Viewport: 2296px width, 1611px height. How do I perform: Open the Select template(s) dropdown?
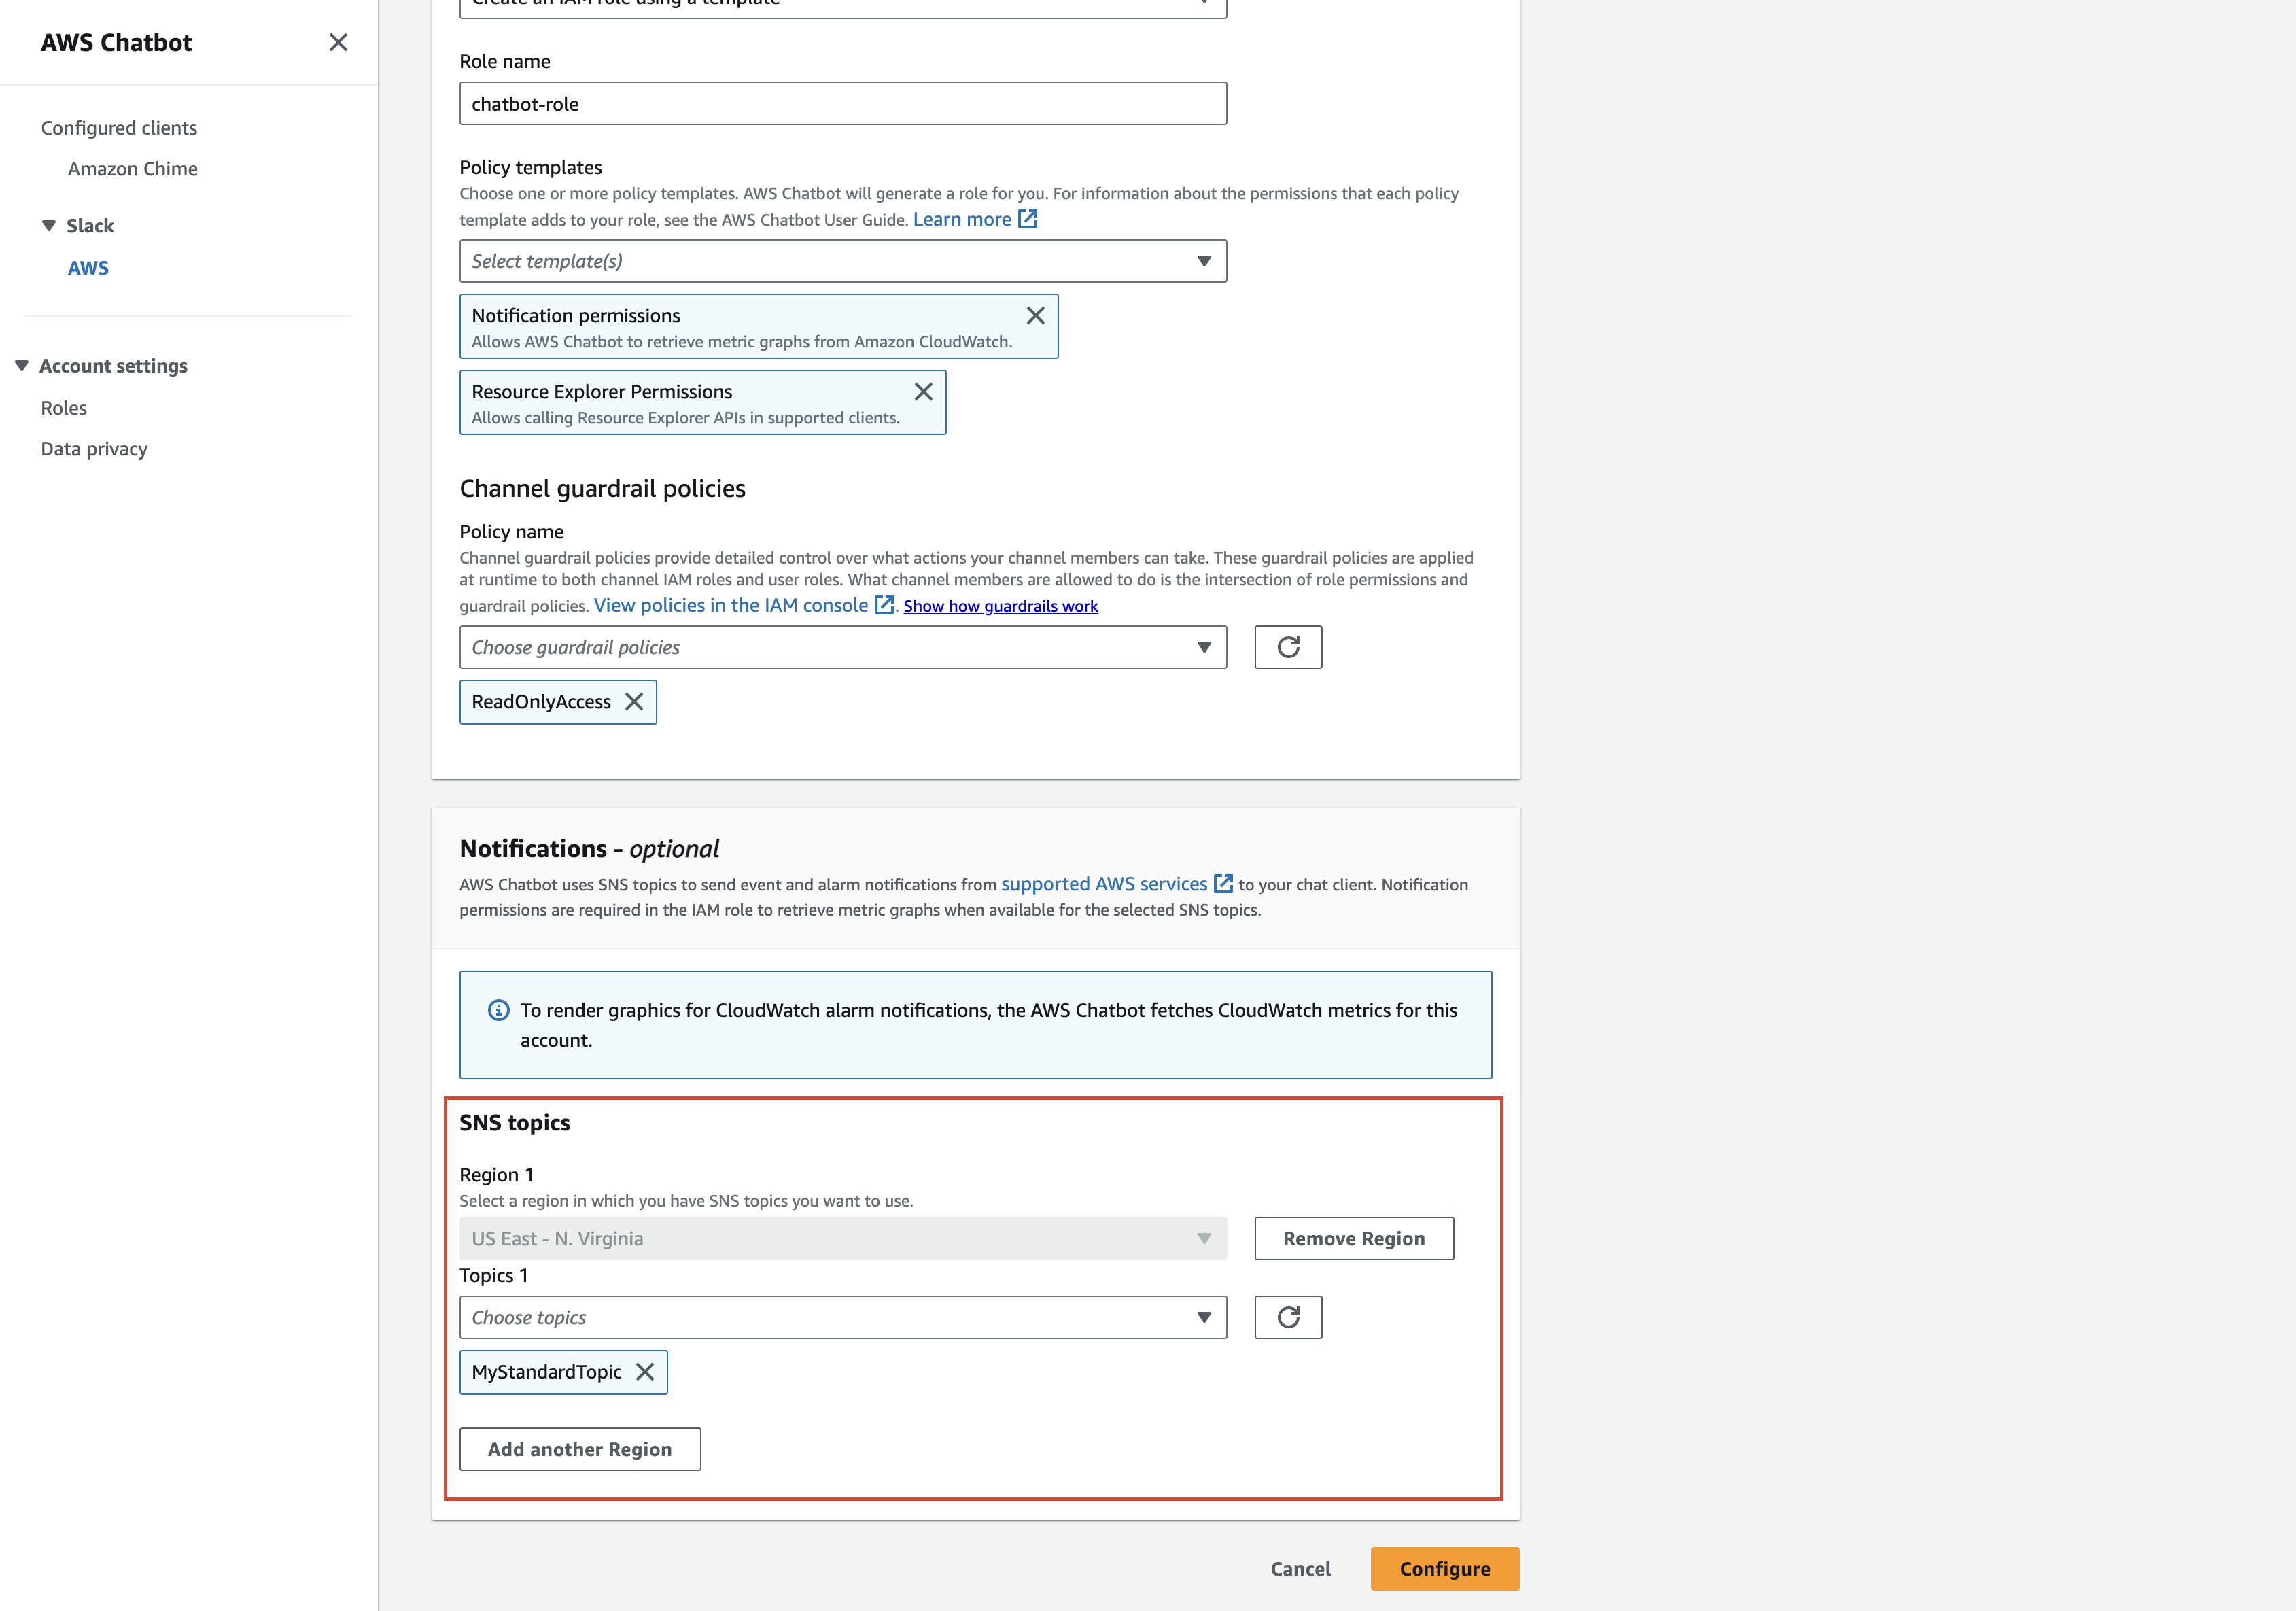tap(842, 261)
